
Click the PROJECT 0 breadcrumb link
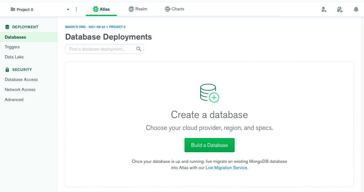coord(117,27)
